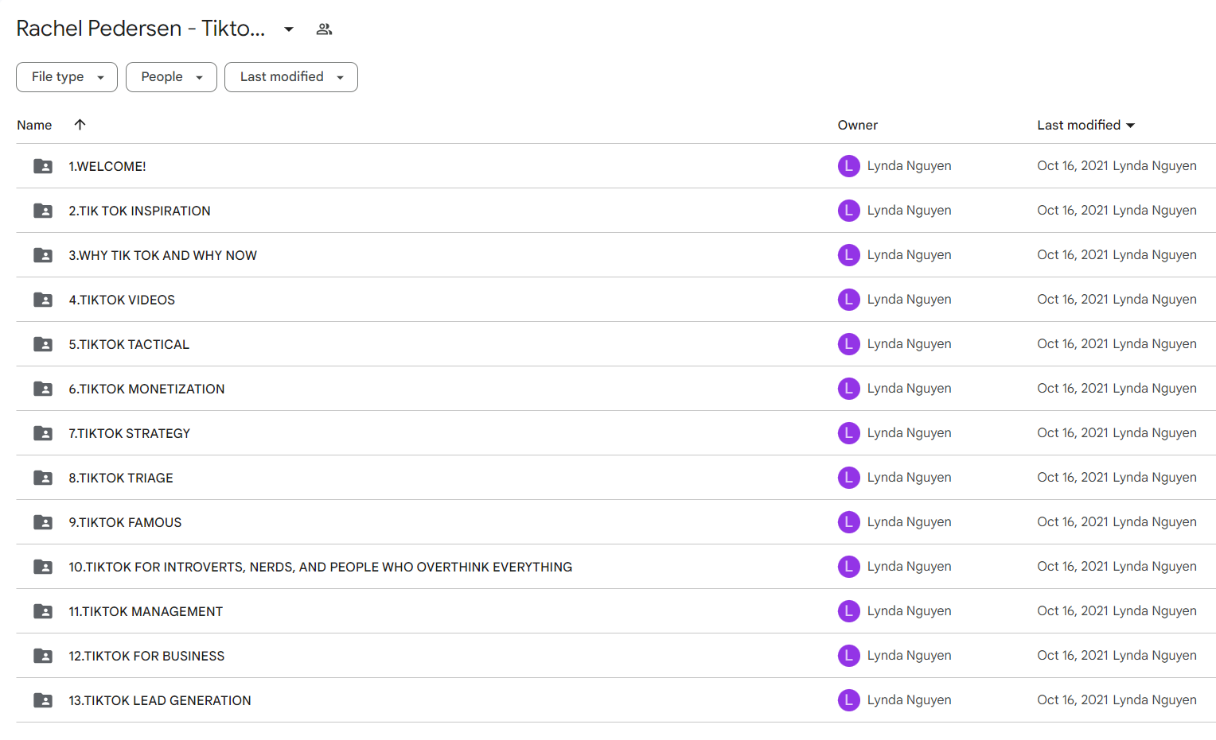Click the folder icon for 7.TIKTOK STRATEGY
This screenshot has width=1216, height=740.
click(43, 433)
